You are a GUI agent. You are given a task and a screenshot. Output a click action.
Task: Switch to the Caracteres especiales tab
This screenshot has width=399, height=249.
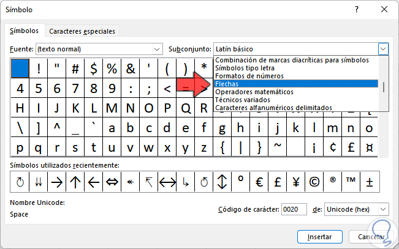click(82, 31)
